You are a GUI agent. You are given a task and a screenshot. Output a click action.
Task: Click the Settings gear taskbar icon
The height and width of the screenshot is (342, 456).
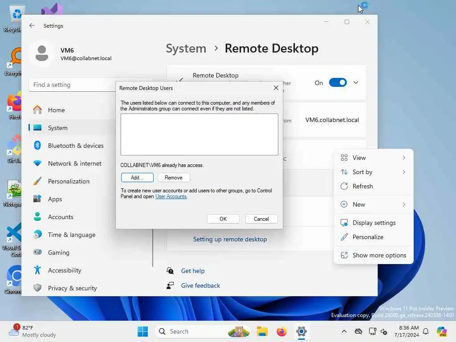coord(301,331)
